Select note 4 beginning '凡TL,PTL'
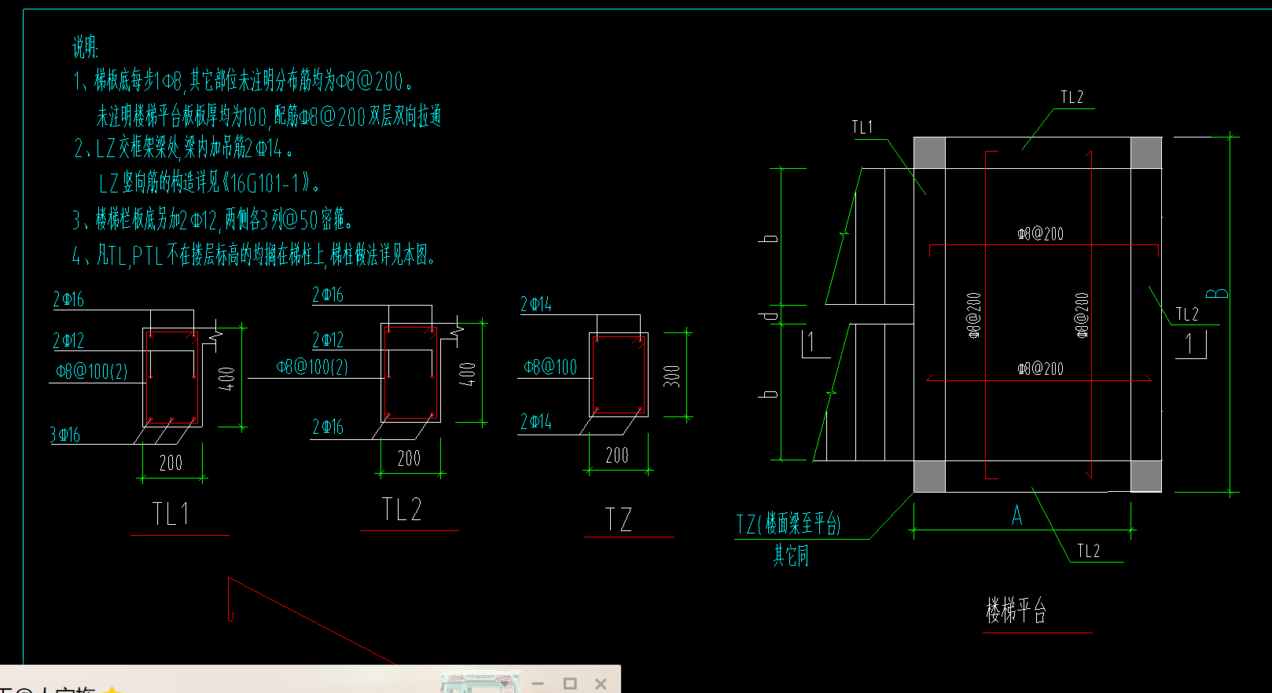This screenshot has width=1272, height=693. (x=253, y=255)
